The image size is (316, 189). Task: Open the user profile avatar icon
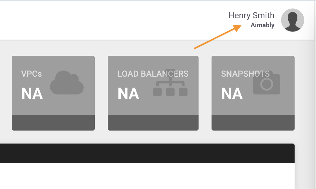tap(292, 20)
